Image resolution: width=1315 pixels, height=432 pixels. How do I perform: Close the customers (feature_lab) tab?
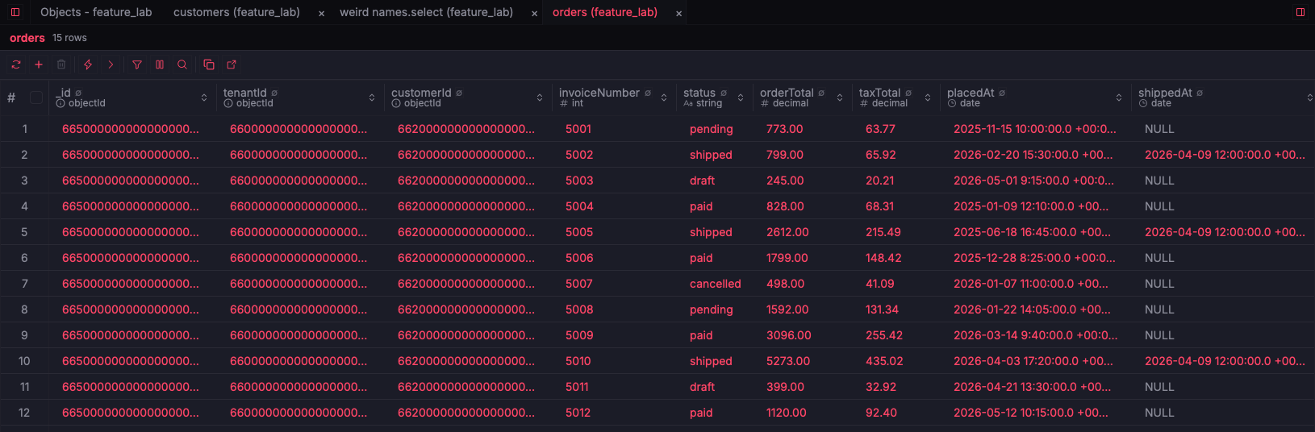[321, 13]
